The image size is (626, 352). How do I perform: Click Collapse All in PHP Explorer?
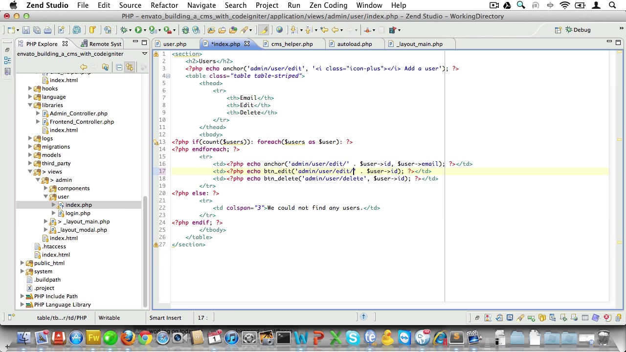(119, 67)
